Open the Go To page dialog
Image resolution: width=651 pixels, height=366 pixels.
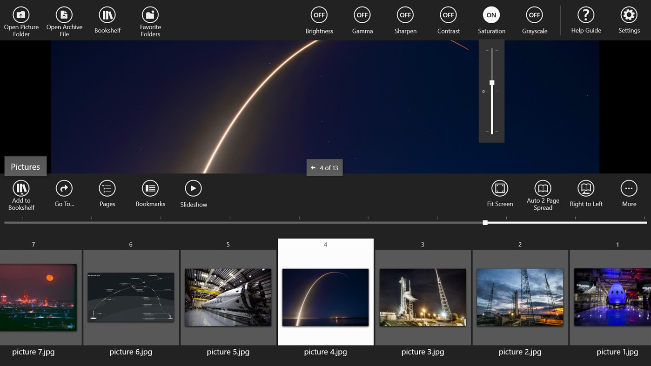click(x=64, y=193)
